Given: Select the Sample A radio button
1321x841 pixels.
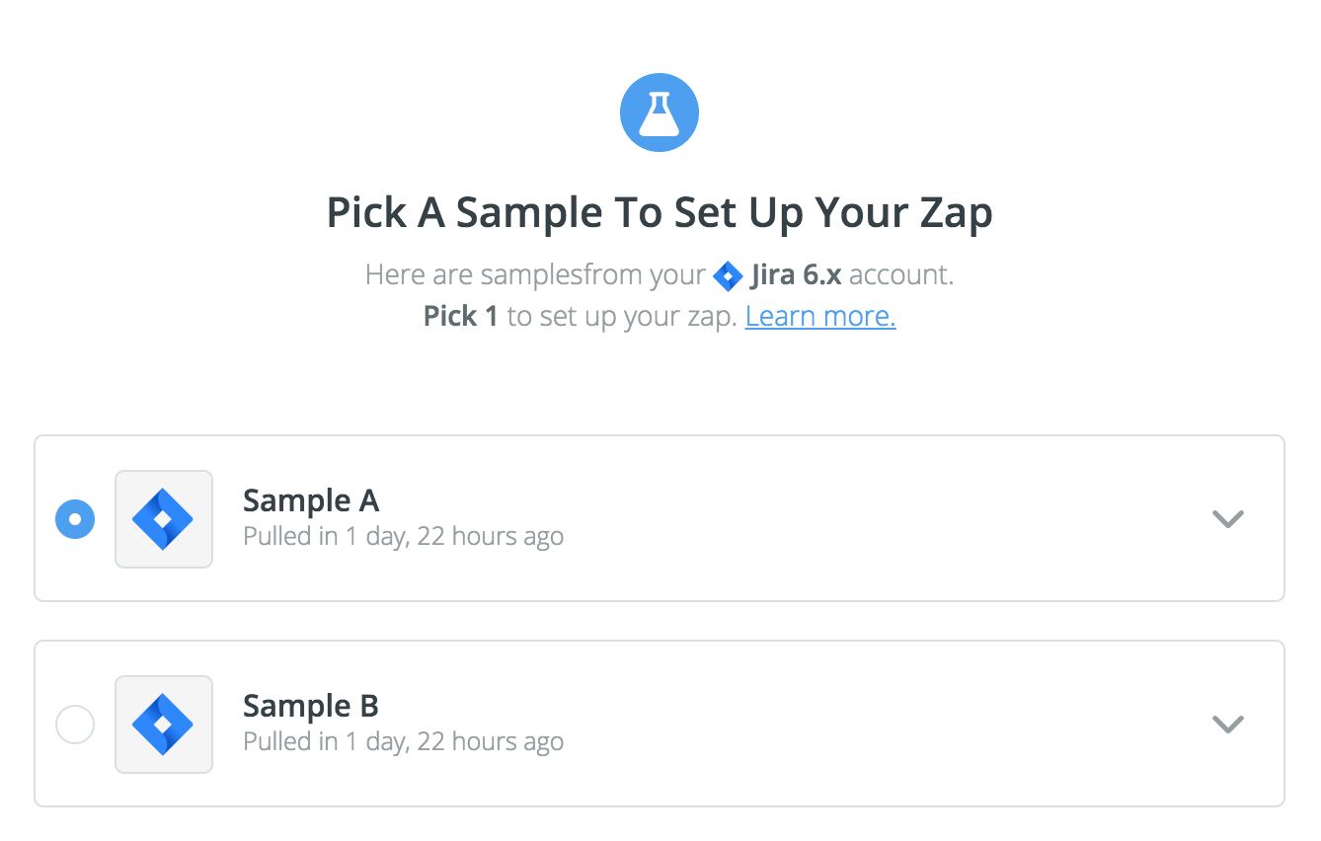Looking at the screenshot, I should click(x=75, y=519).
